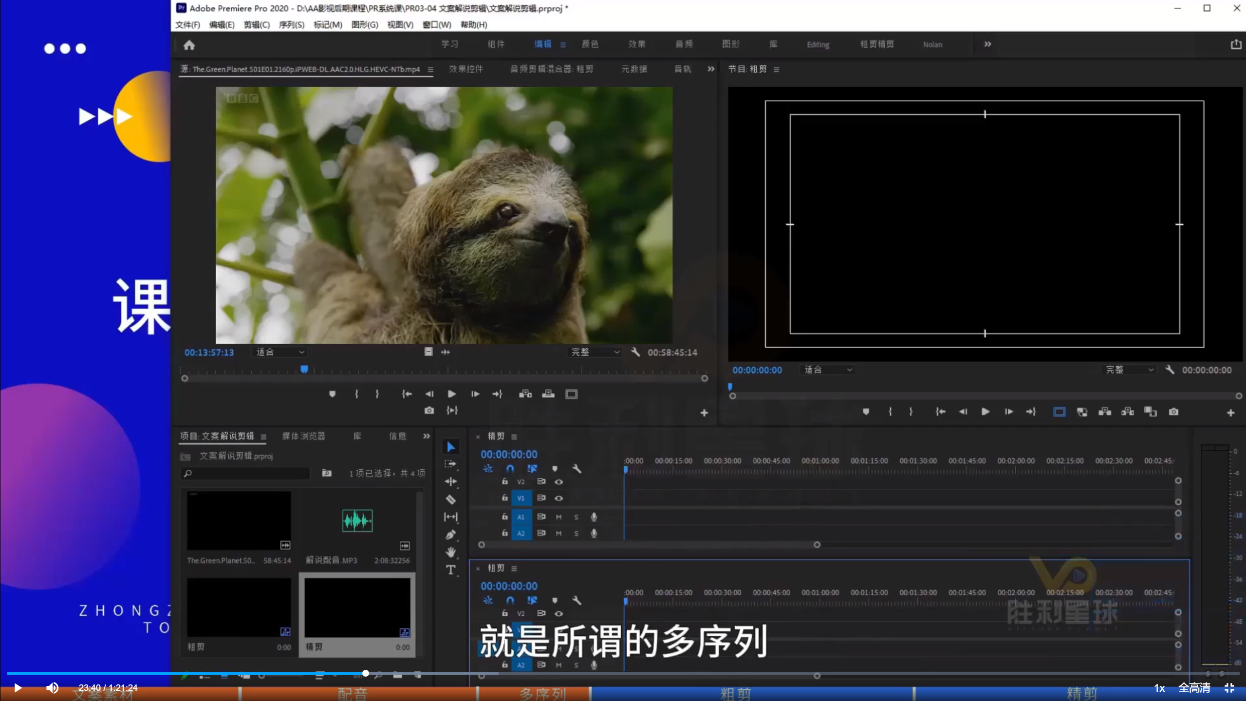Click video player playback speed 1x
This screenshot has height=701, width=1246.
point(1159,688)
